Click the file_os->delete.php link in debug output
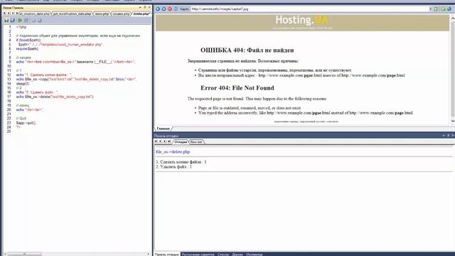The height and width of the screenshot is (256, 455). (173, 151)
